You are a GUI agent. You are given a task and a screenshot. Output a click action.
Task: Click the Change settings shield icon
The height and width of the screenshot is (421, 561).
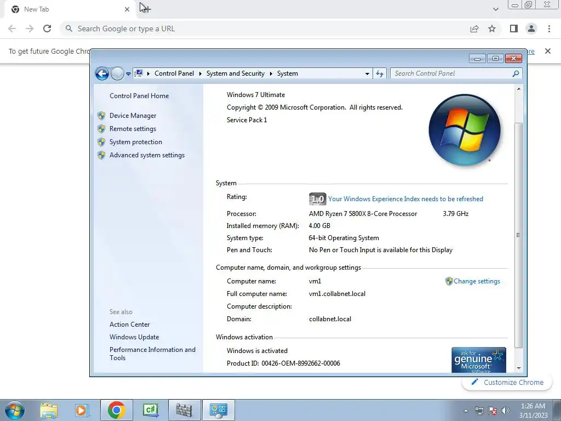[449, 281]
